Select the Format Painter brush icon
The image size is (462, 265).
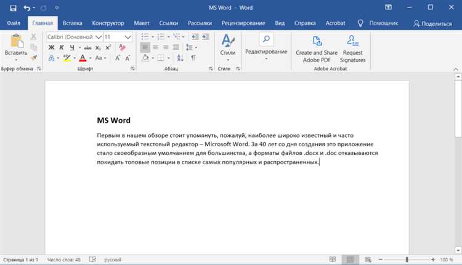pyautogui.click(x=34, y=57)
